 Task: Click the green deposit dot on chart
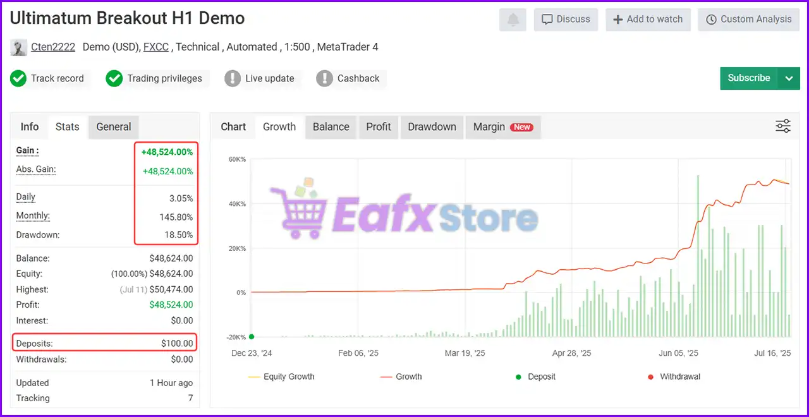[x=252, y=337]
